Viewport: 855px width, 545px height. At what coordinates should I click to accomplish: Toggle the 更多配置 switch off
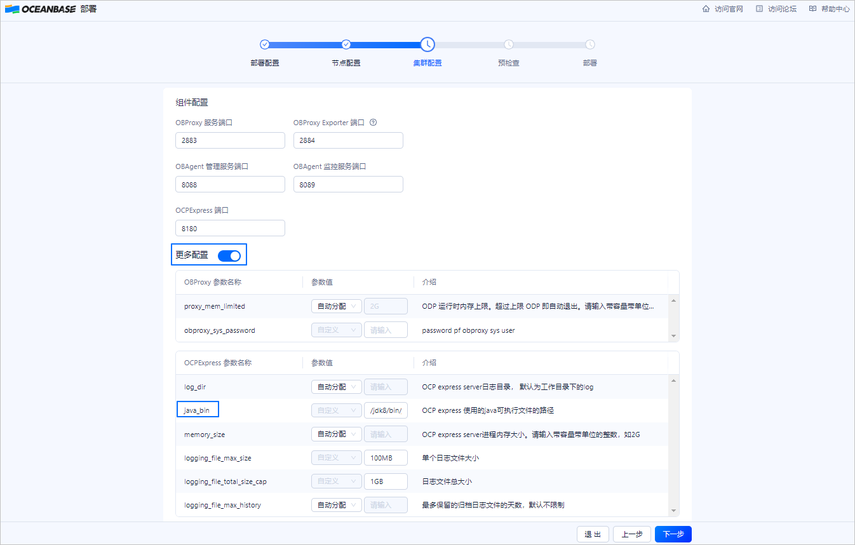coord(229,255)
